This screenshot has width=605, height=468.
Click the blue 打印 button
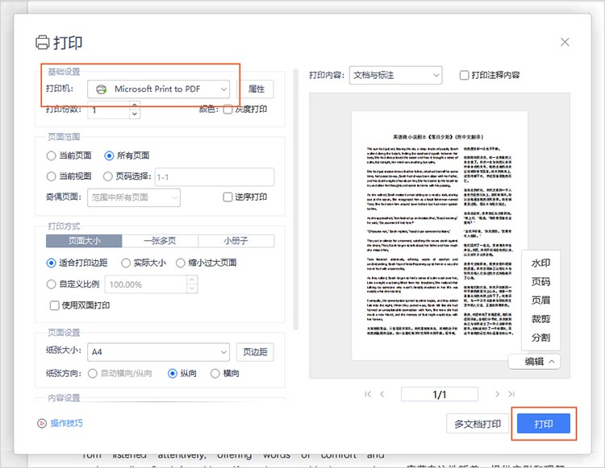pos(543,424)
